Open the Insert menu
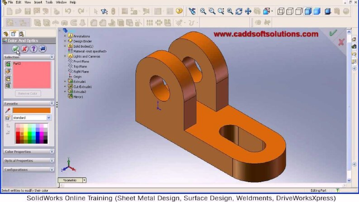The height and width of the screenshot is (202, 359). click(x=38, y=2)
